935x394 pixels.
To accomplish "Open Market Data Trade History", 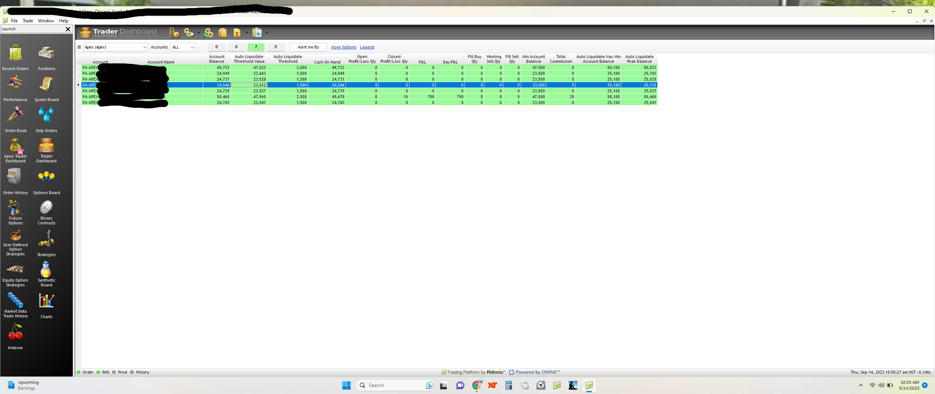I will coord(15,306).
